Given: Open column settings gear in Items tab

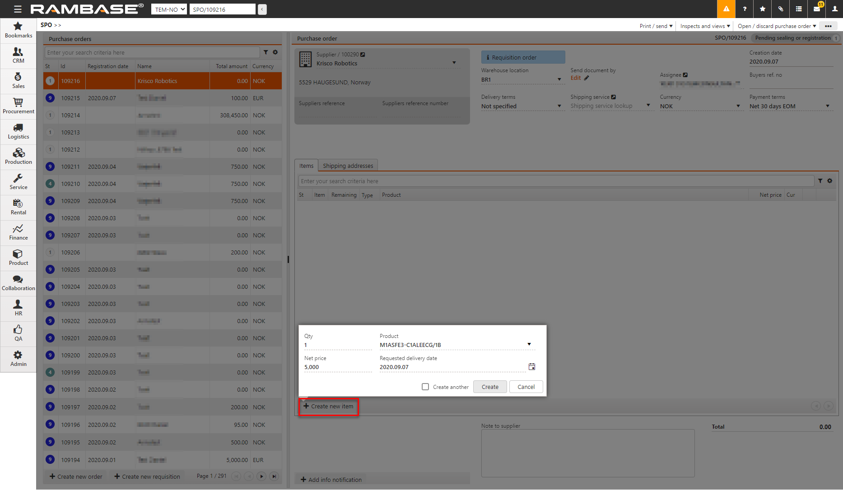Looking at the screenshot, I should (x=830, y=181).
